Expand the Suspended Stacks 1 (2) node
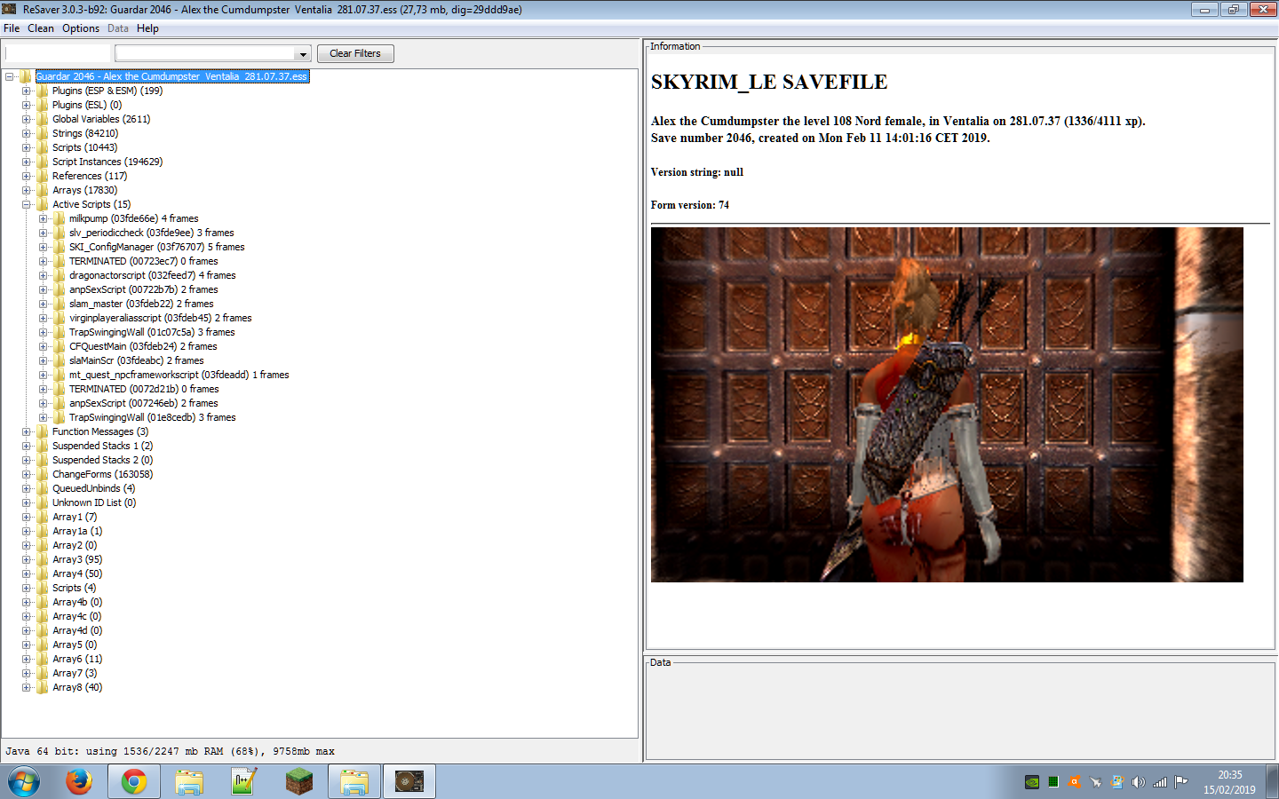 coord(26,446)
